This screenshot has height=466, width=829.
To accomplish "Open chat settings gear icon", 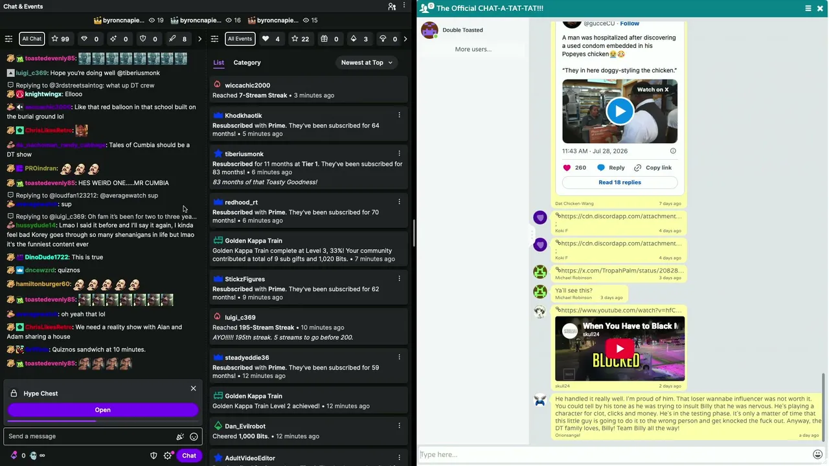I will click(168, 456).
